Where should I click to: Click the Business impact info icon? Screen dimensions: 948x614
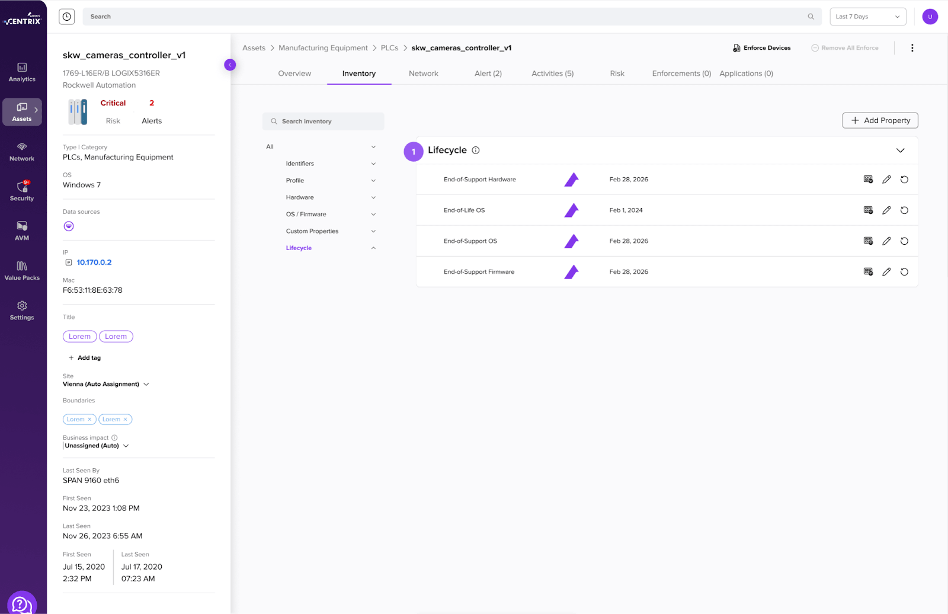114,438
